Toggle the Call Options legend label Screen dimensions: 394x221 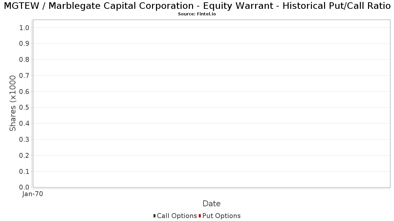(177, 216)
